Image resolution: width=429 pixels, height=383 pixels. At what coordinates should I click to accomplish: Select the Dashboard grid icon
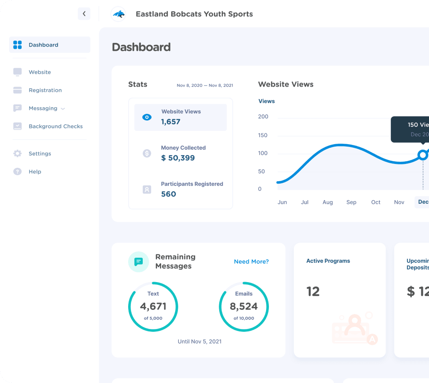tap(17, 45)
